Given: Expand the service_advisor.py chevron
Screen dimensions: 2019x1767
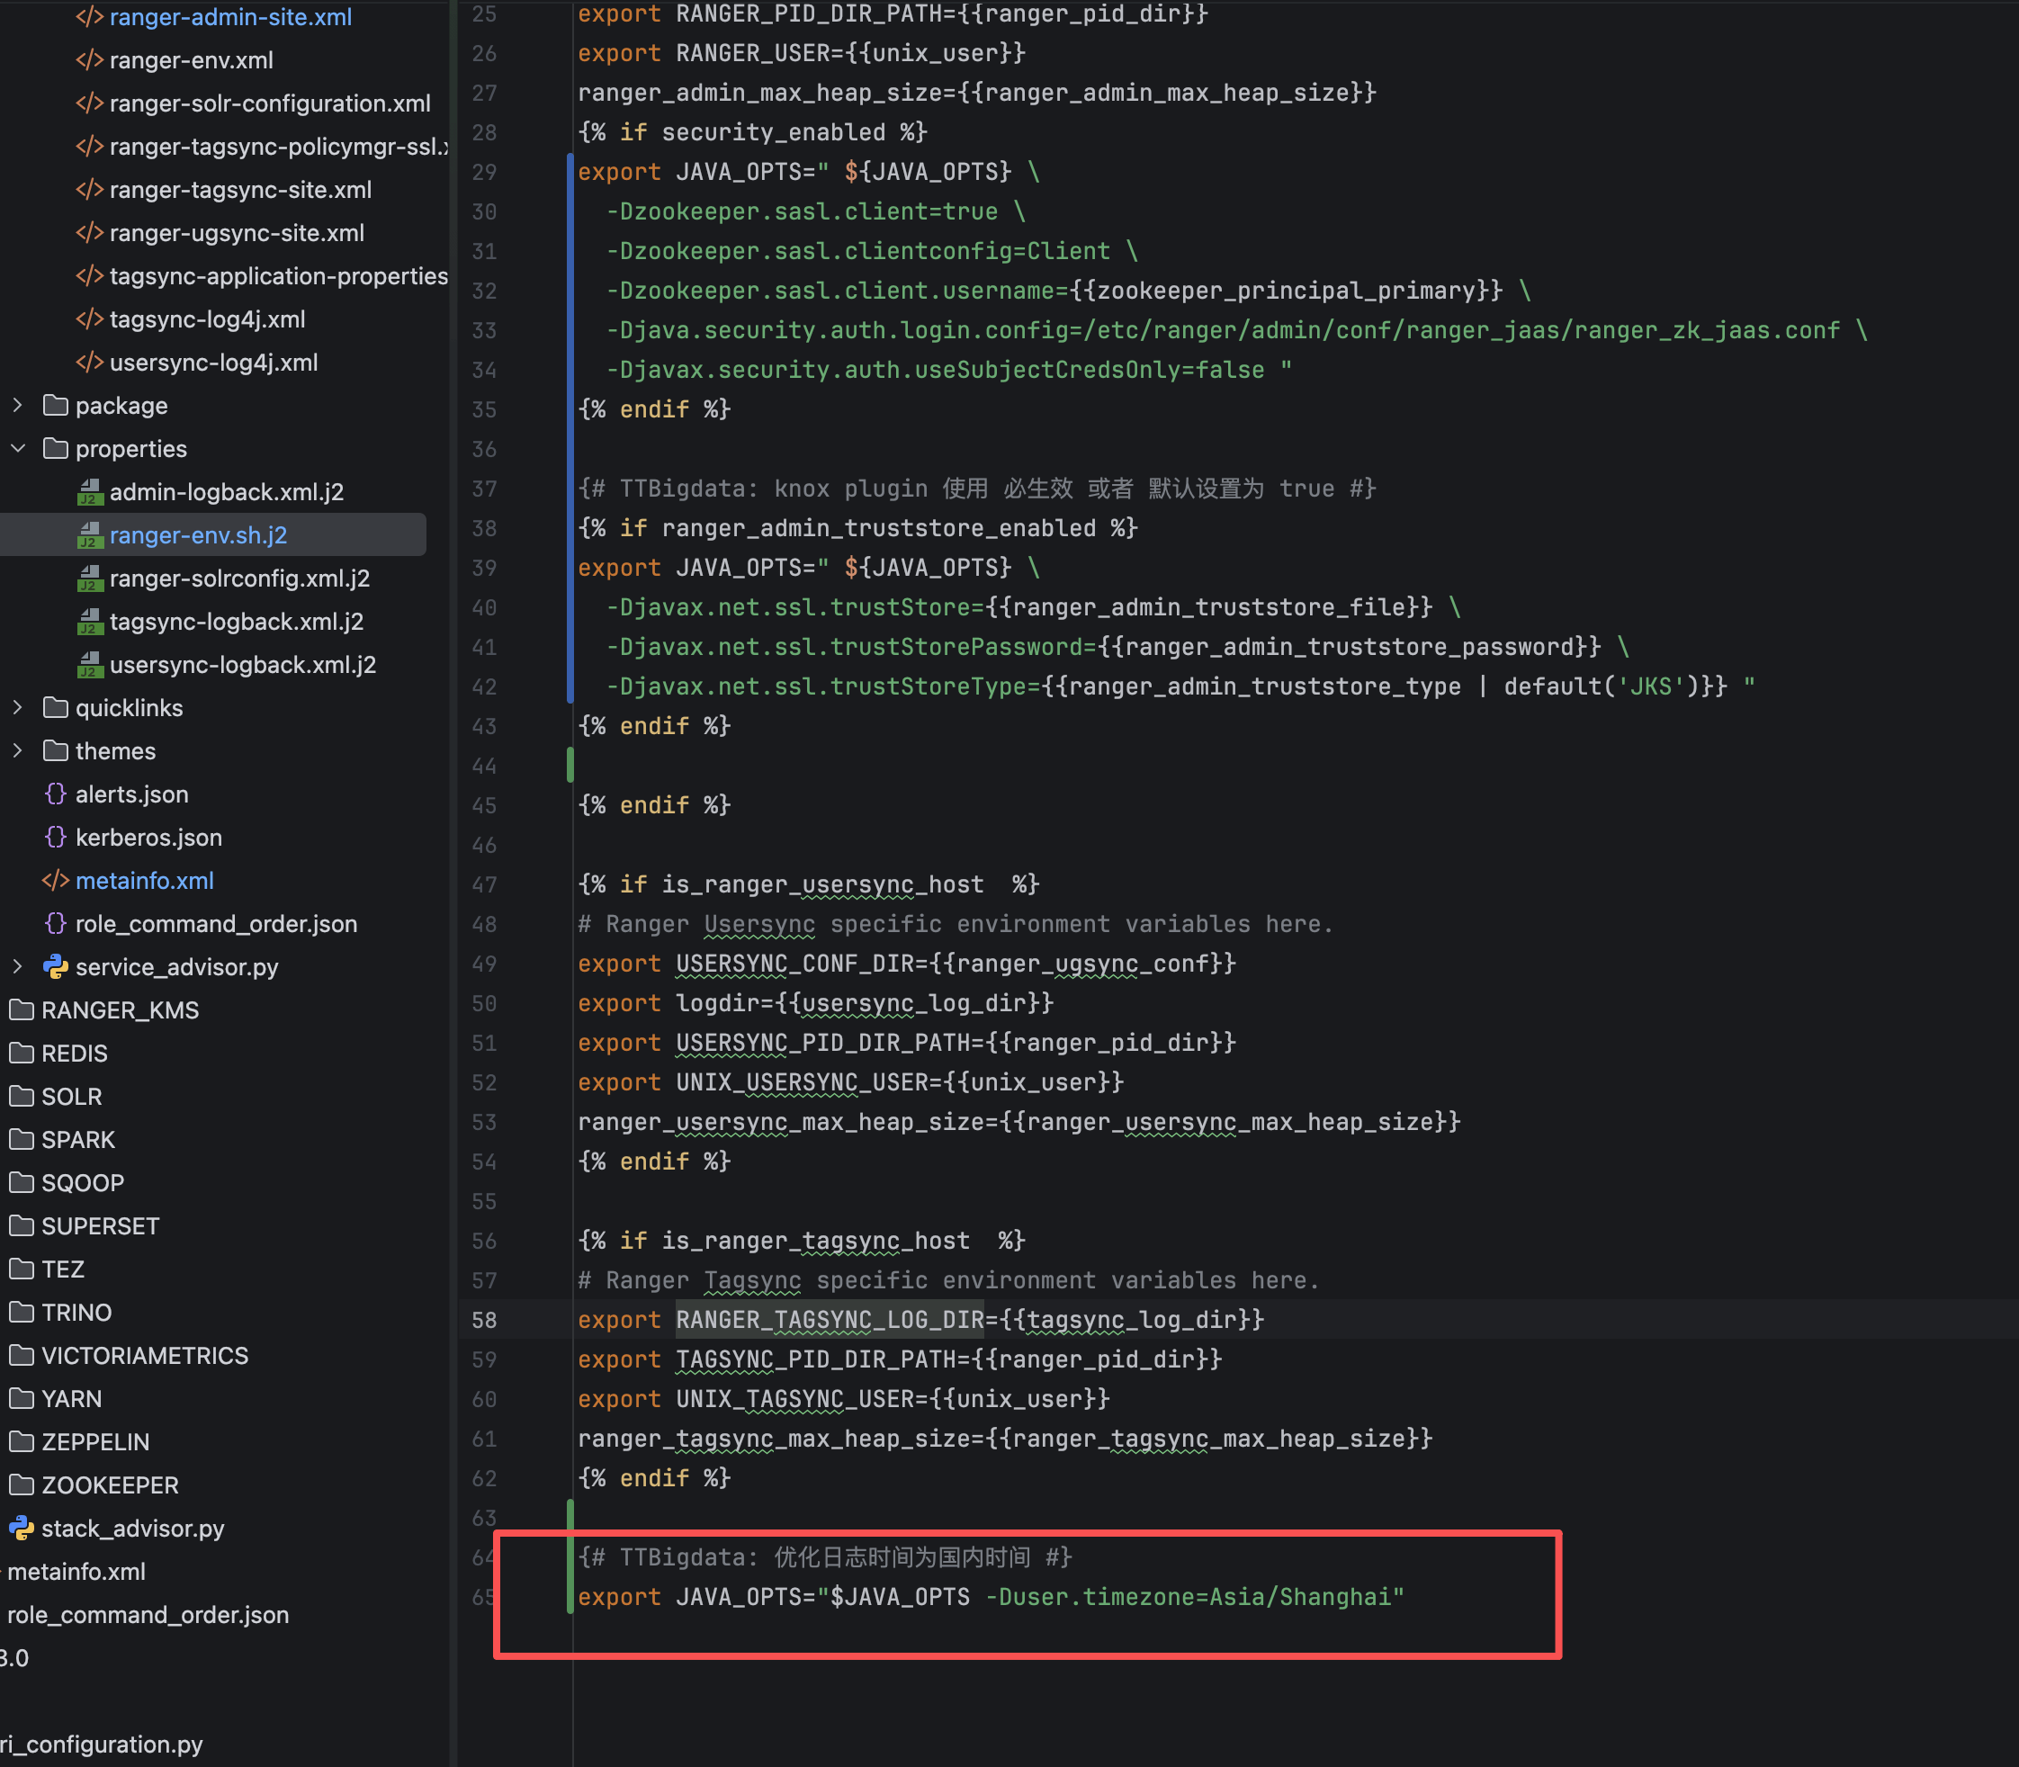Looking at the screenshot, I should [x=18, y=966].
